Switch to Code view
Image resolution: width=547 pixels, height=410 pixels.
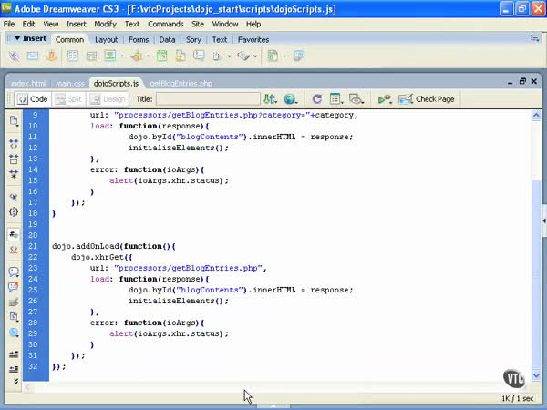33,98
